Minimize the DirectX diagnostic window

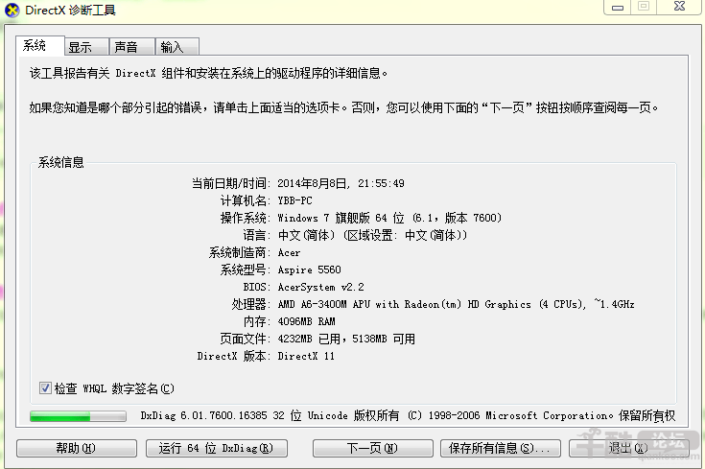pos(618,8)
